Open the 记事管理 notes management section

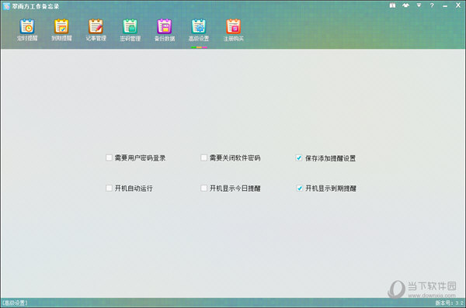[x=96, y=30]
